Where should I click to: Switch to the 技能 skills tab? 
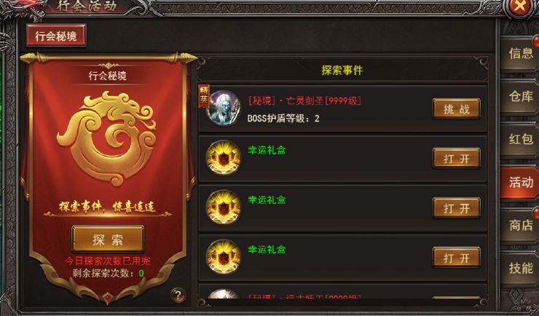[x=521, y=268]
